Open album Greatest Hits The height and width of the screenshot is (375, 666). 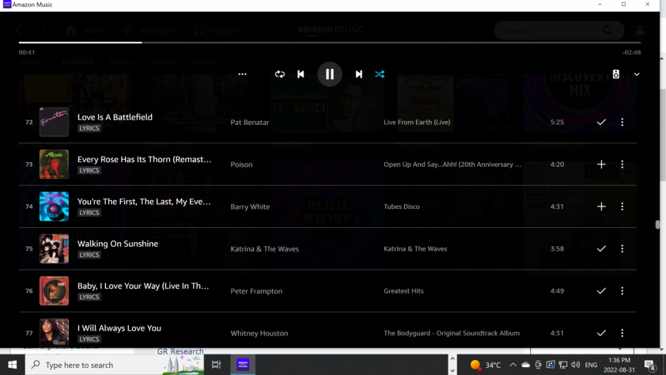pos(403,291)
